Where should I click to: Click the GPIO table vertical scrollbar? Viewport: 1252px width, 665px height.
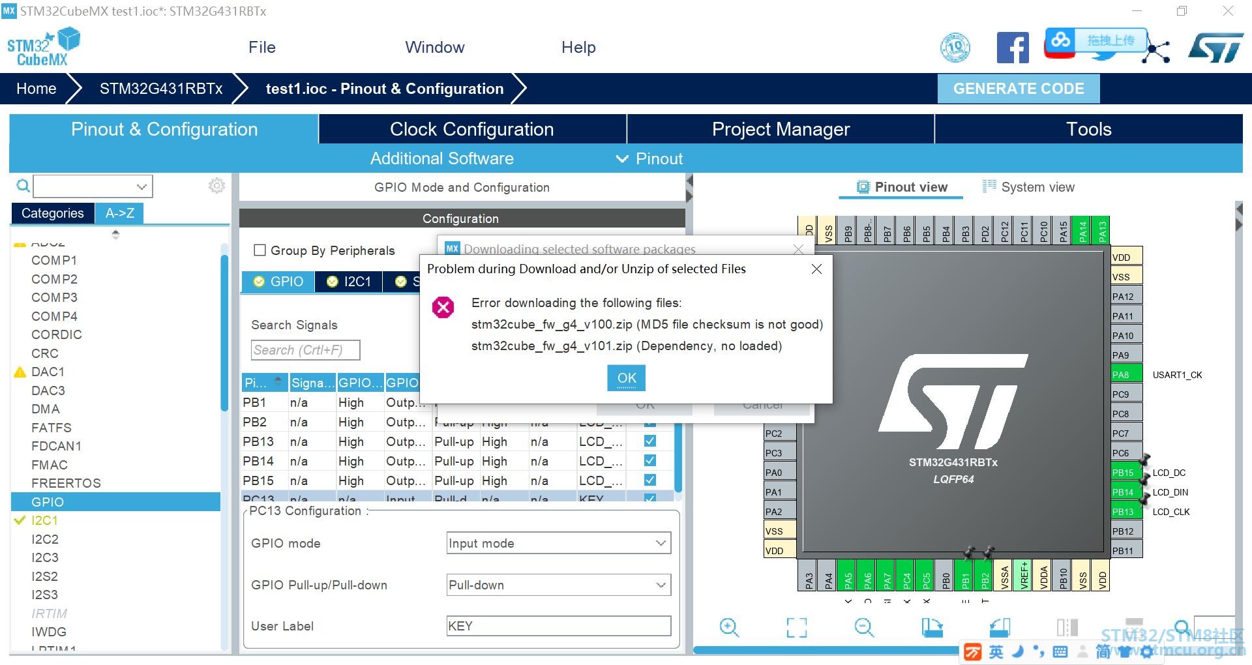[678, 456]
